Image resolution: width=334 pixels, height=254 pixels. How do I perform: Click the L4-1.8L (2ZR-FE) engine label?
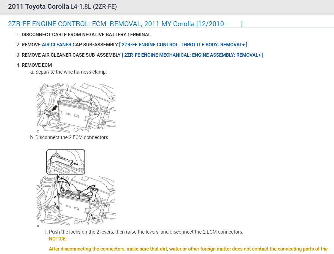(x=94, y=7)
